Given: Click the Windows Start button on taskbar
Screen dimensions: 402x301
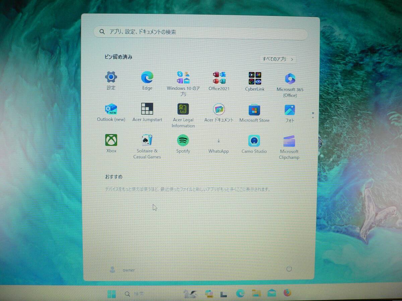Looking at the screenshot, I should coord(112,294).
